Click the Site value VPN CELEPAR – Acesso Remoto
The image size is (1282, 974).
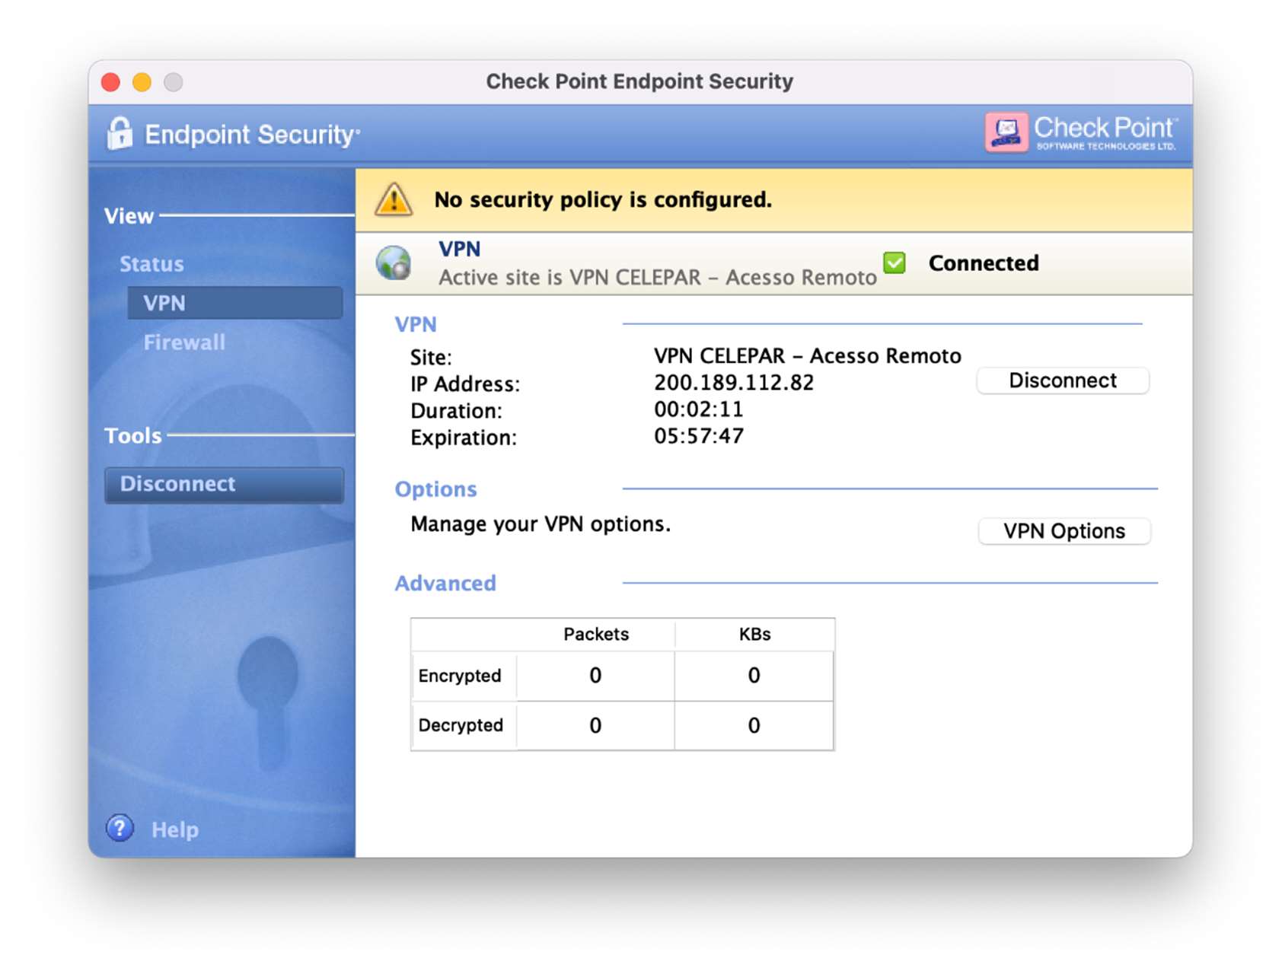click(808, 356)
